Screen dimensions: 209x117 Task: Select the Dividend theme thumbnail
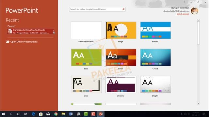121,84
